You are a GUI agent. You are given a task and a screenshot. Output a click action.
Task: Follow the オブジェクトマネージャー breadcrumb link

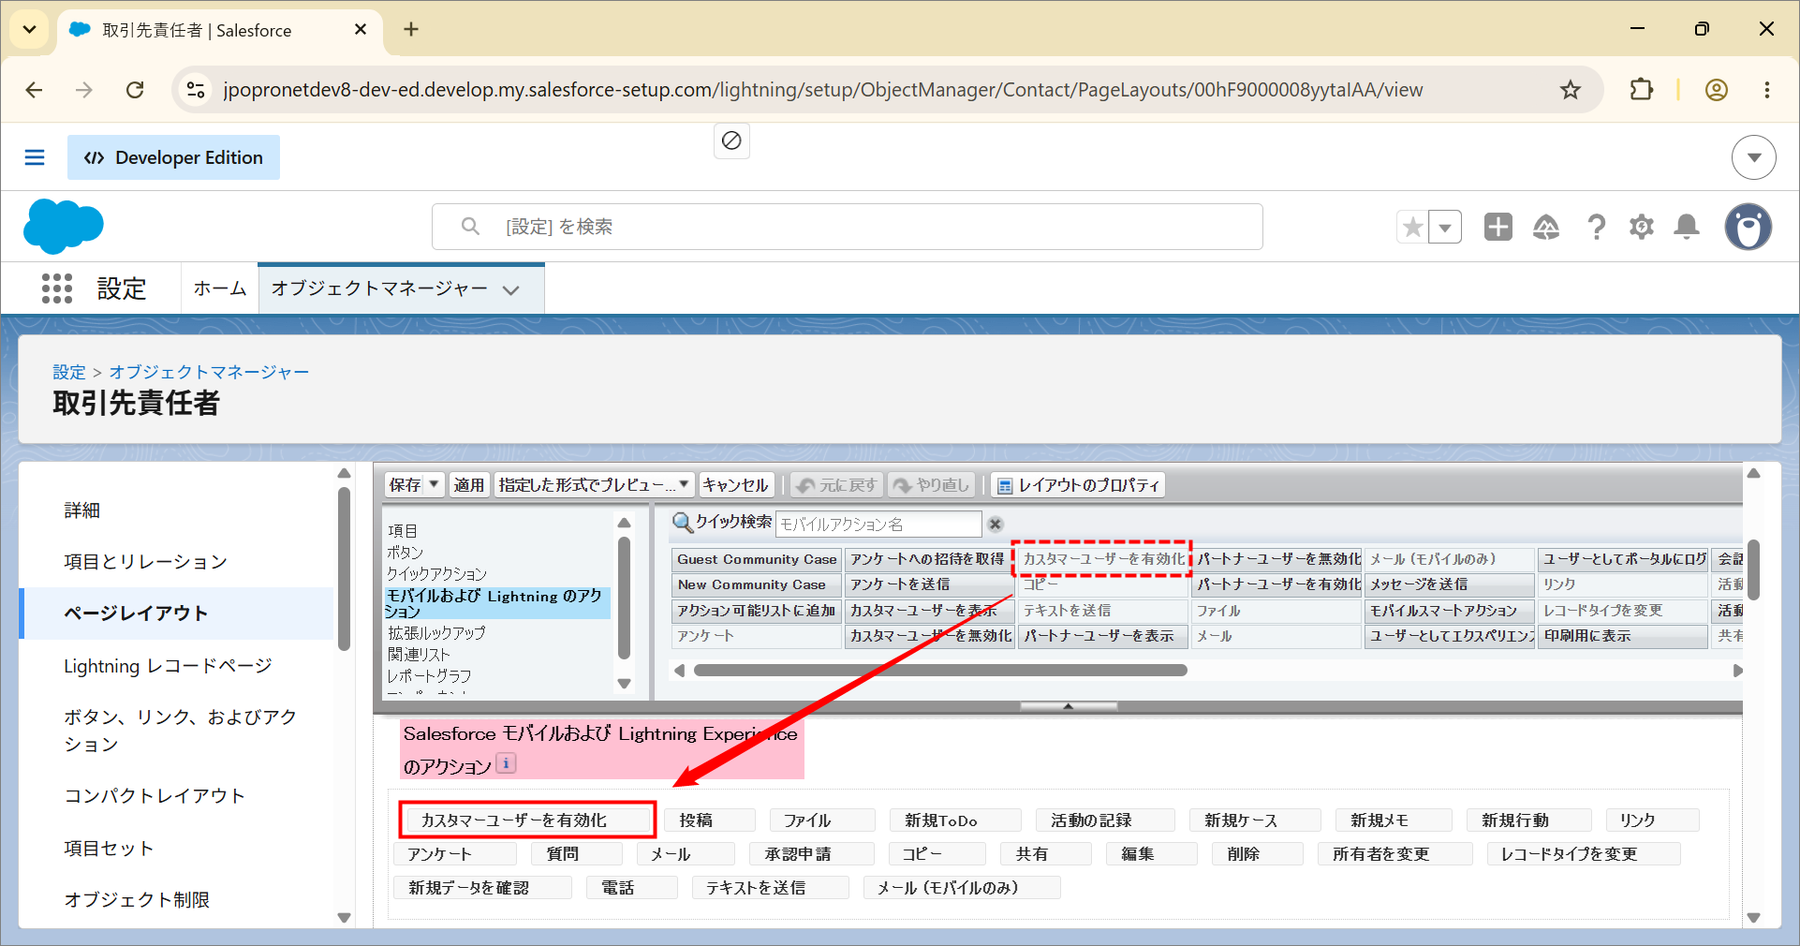click(x=209, y=372)
